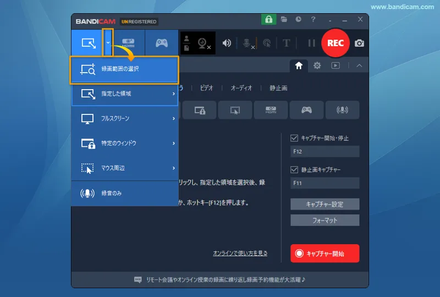Viewport: 440px width, 297px height.
Task: Click the F11 hotkey field
Action: (x=324, y=183)
